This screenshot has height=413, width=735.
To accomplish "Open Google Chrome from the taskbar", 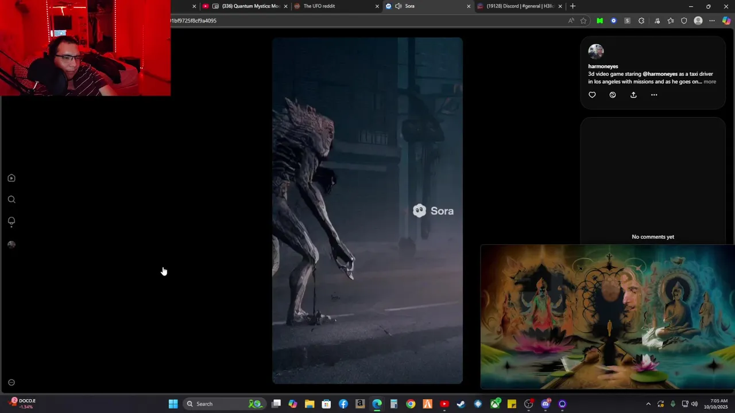I will pyautogui.click(x=411, y=404).
